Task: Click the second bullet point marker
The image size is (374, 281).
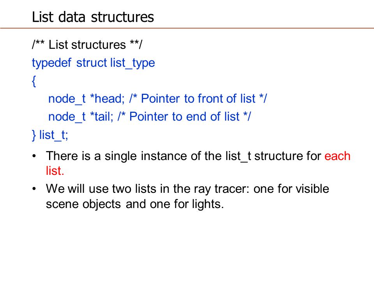Action: (34, 189)
